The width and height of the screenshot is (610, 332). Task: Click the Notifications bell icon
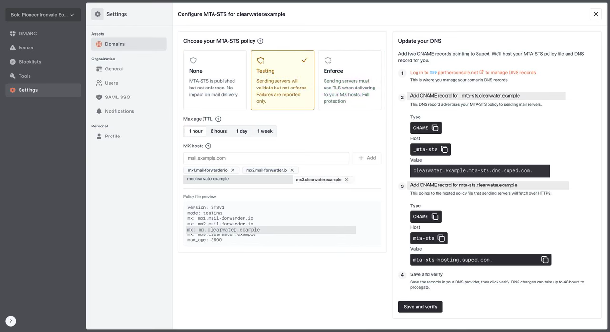[99, 111]
